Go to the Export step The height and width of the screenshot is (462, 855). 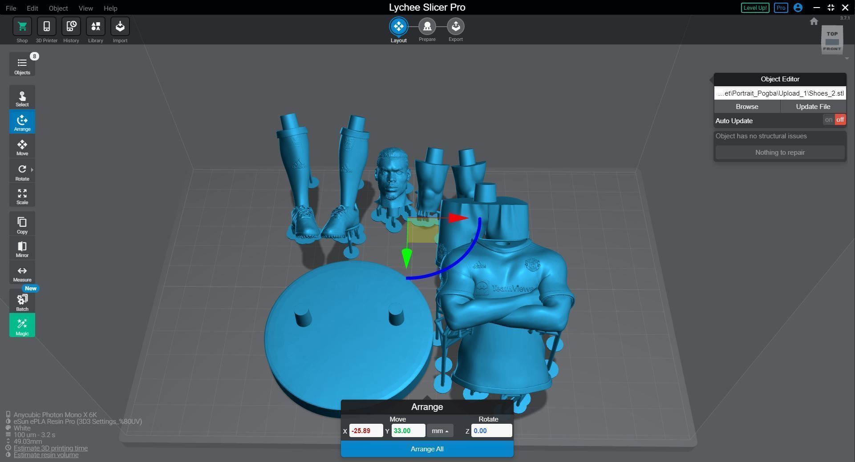point(455,27)
